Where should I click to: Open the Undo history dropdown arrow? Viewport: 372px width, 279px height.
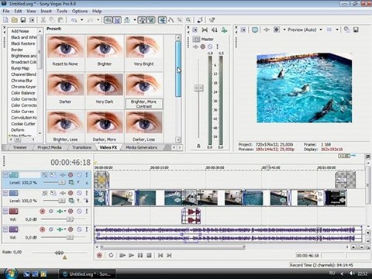[x=81, y=20]
